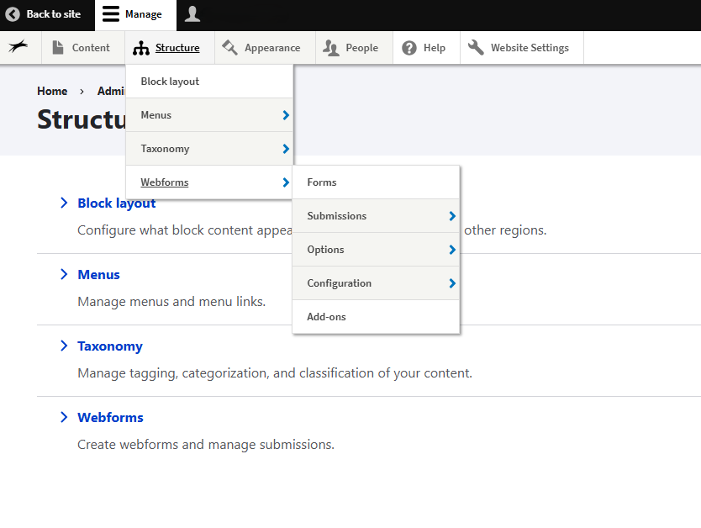Open the Menus page link
701x528 pixels.
tap(99, 274)
